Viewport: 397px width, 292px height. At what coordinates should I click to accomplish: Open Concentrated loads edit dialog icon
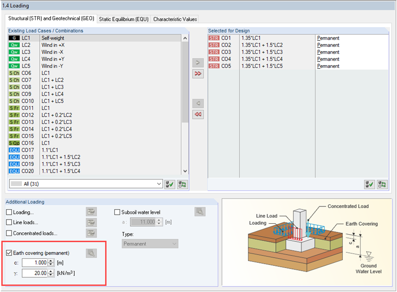91,233
